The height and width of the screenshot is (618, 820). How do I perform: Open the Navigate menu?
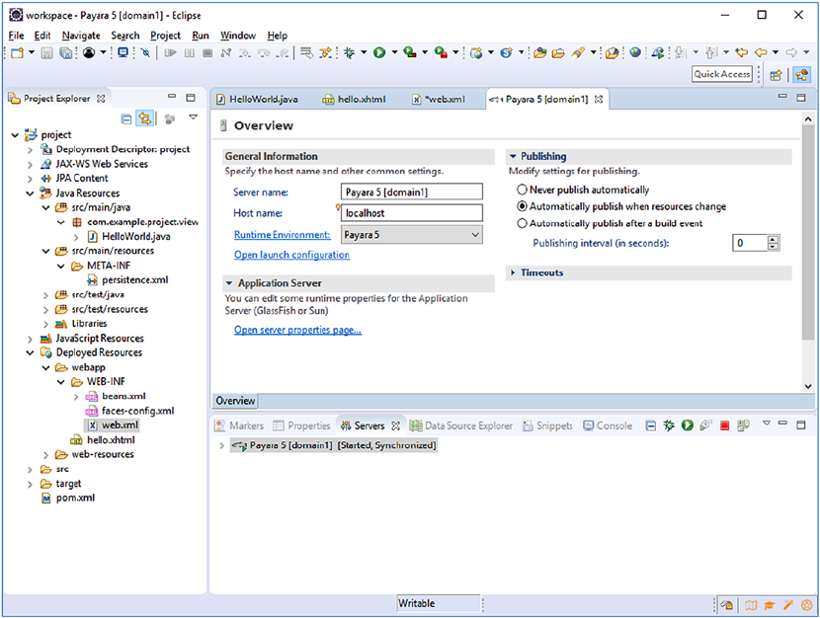tap(81, 36)
